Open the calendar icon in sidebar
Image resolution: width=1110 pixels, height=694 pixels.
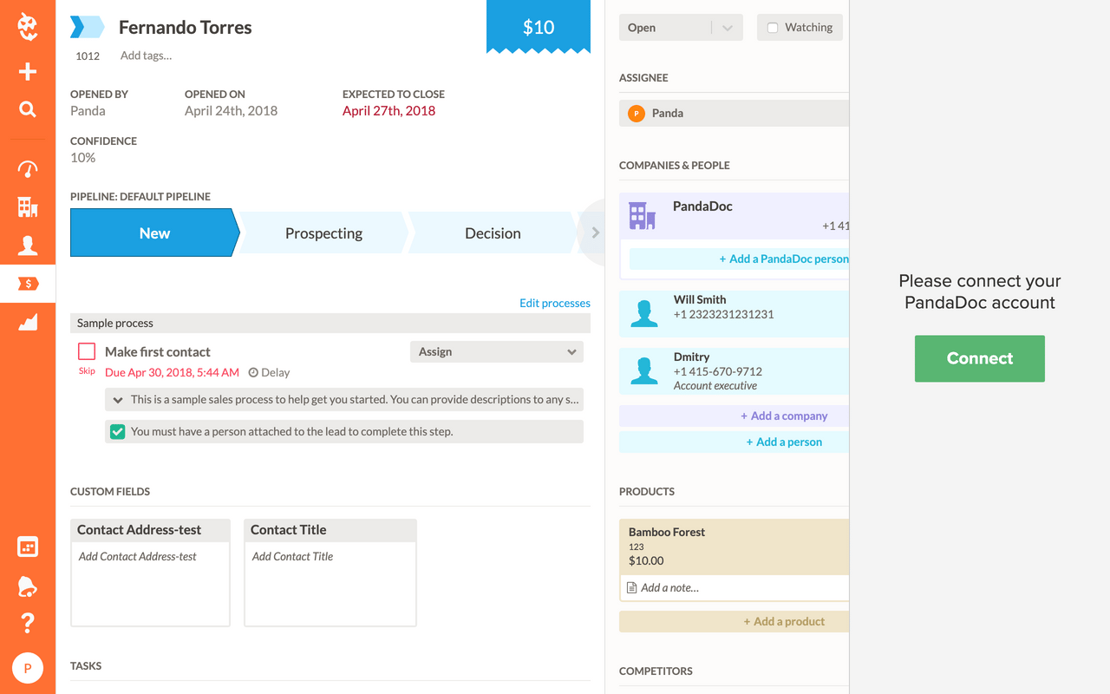pos(28,547)
